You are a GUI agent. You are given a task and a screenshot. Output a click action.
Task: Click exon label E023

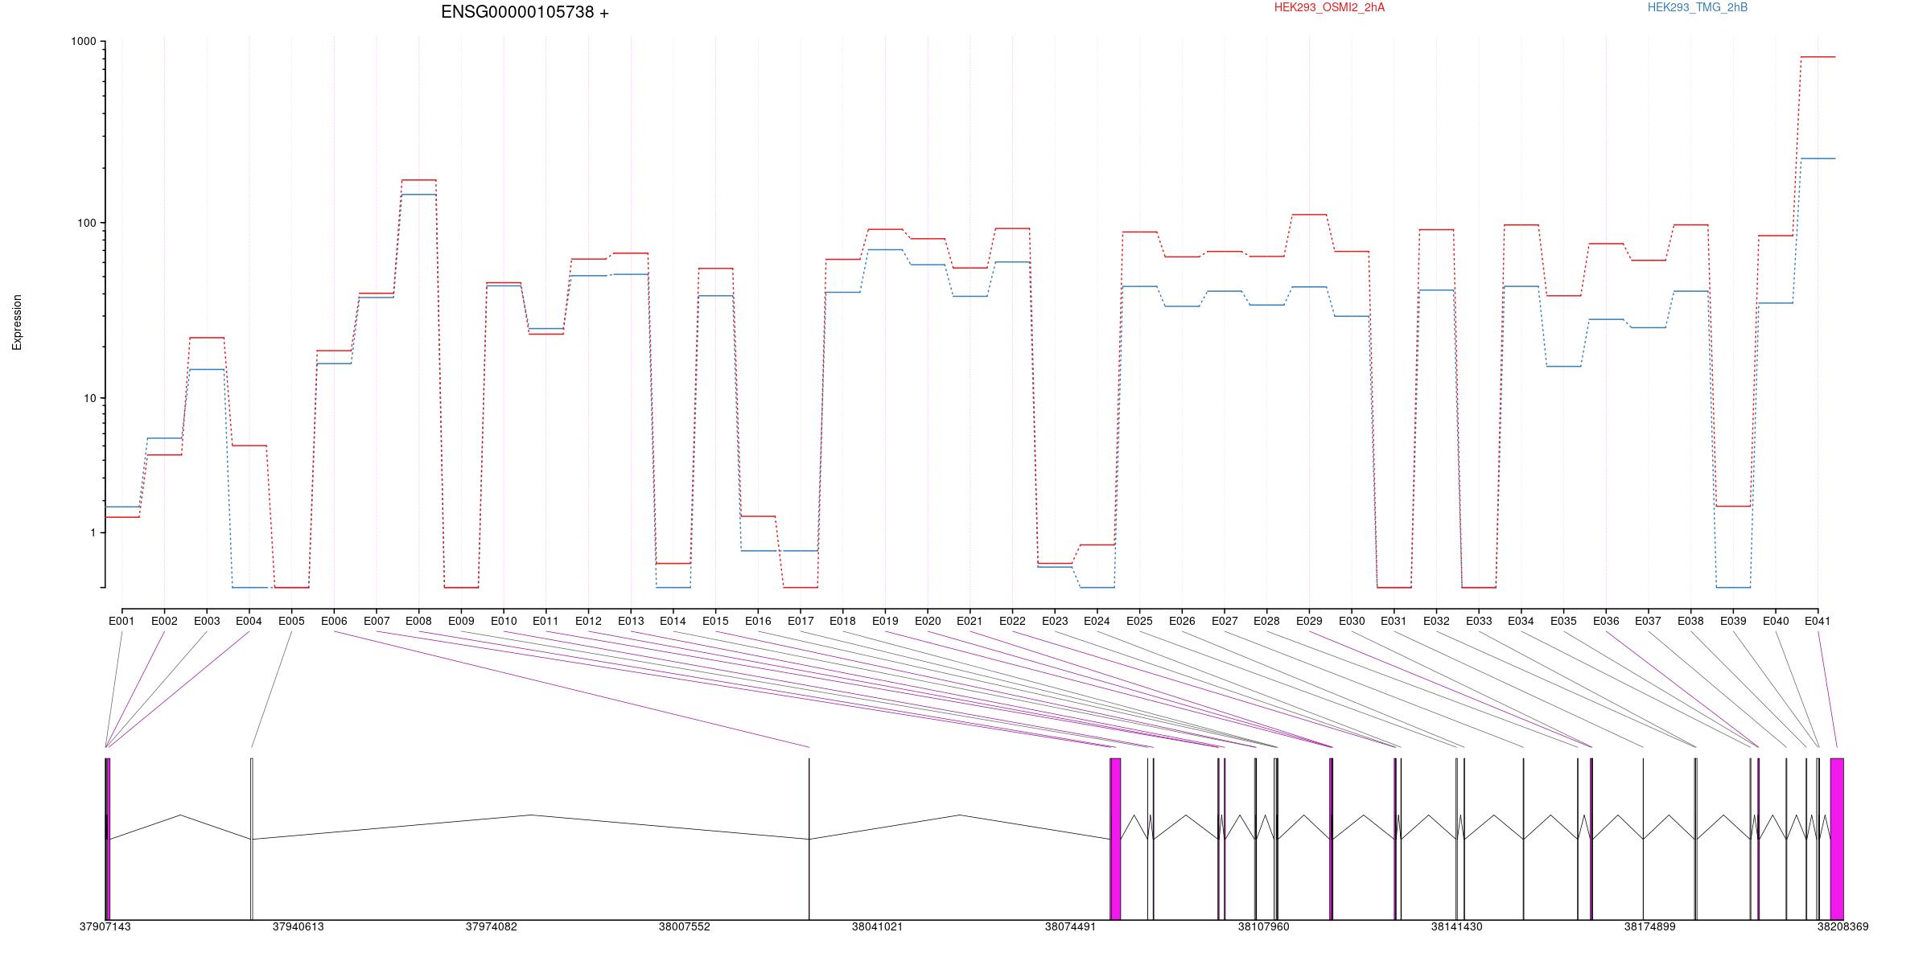pos(1055,621)
